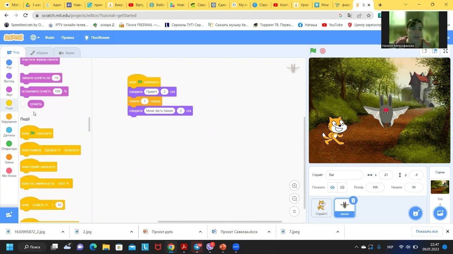Select the кажан sprite thumbnail
Screen dimensions: 453x254
click(x=344, y=207)
